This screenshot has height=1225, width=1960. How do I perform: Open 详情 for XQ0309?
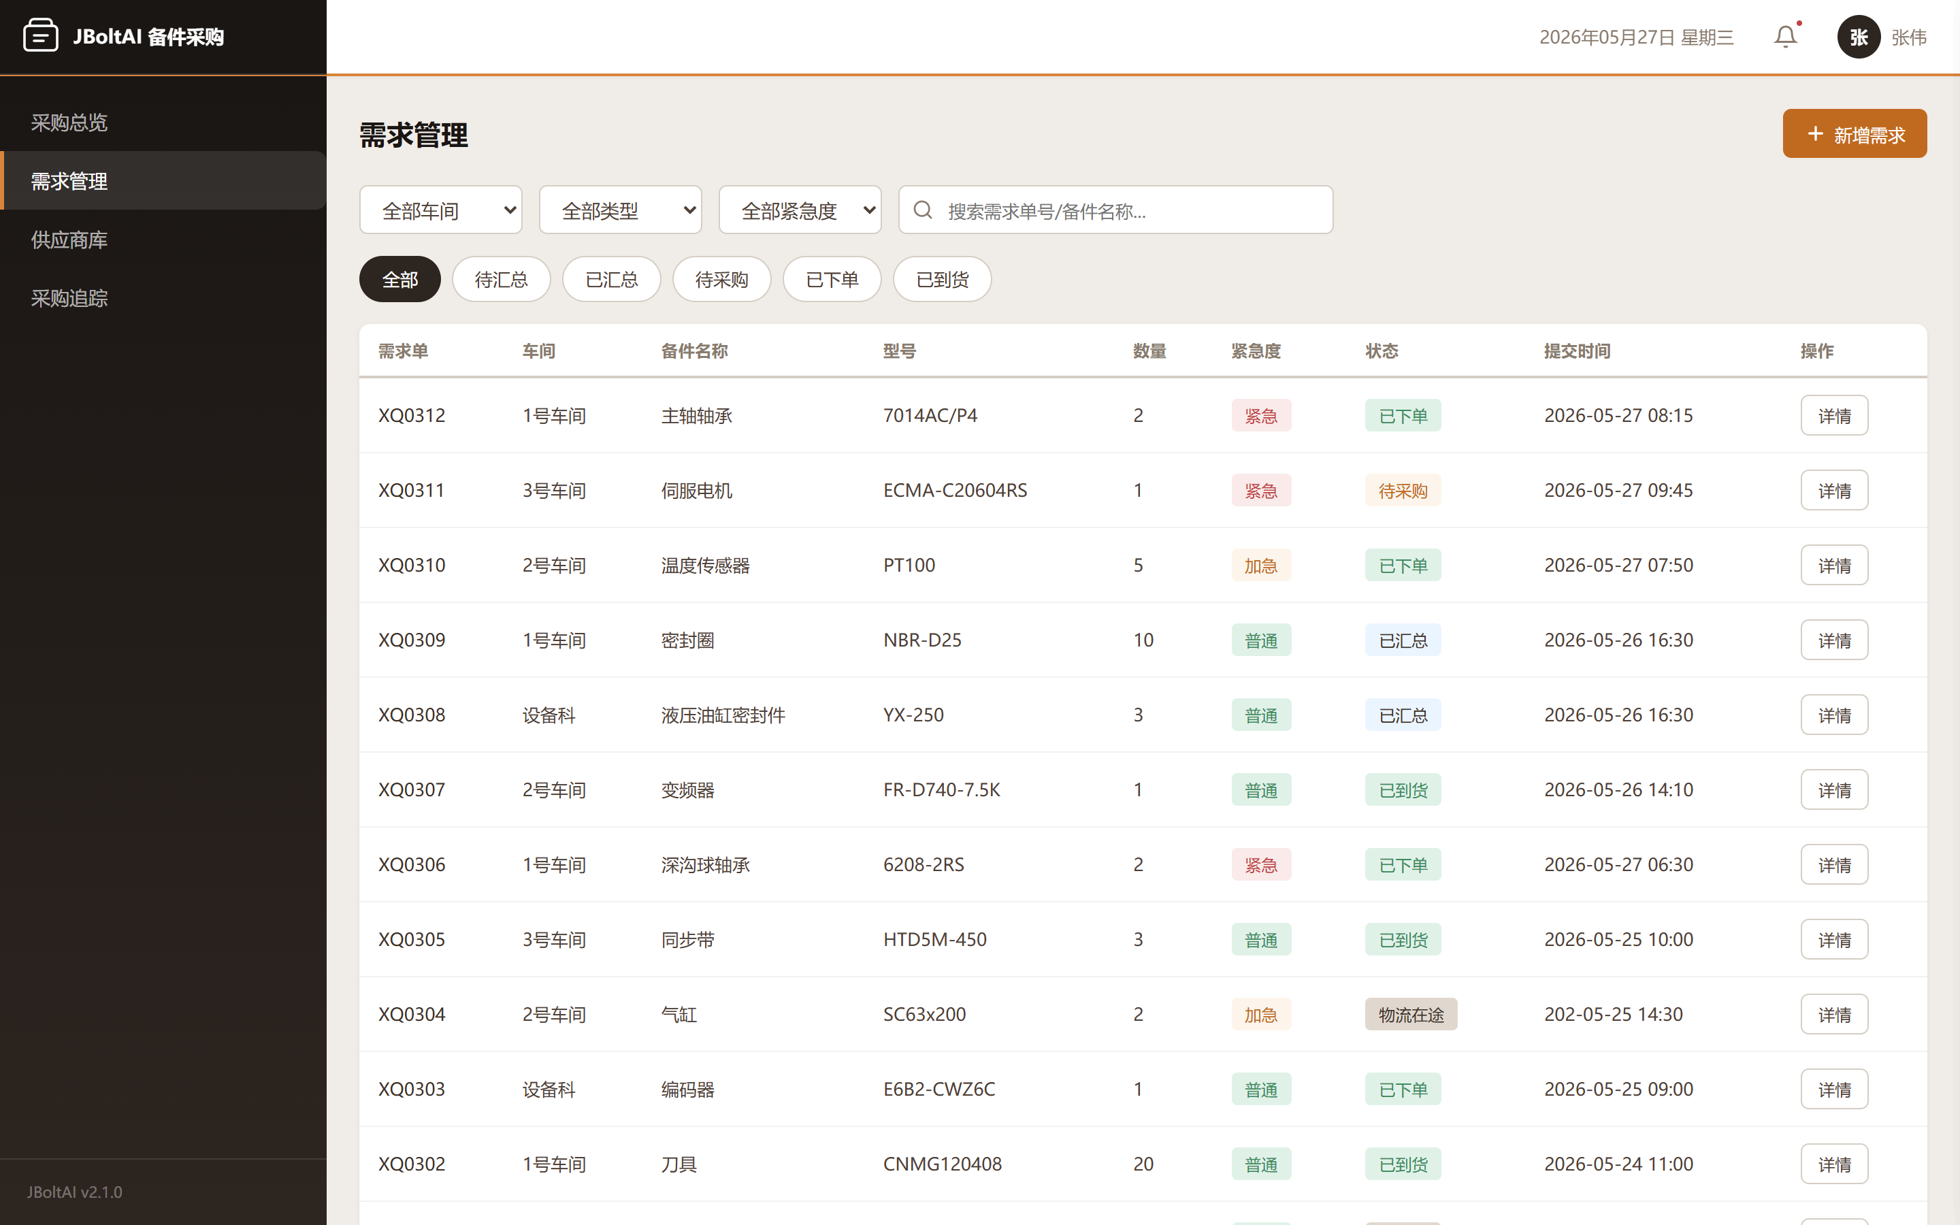click(x=1835, y=640)
